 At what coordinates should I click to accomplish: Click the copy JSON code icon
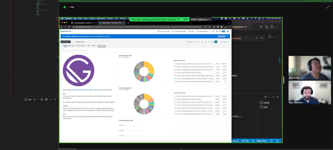199,42
